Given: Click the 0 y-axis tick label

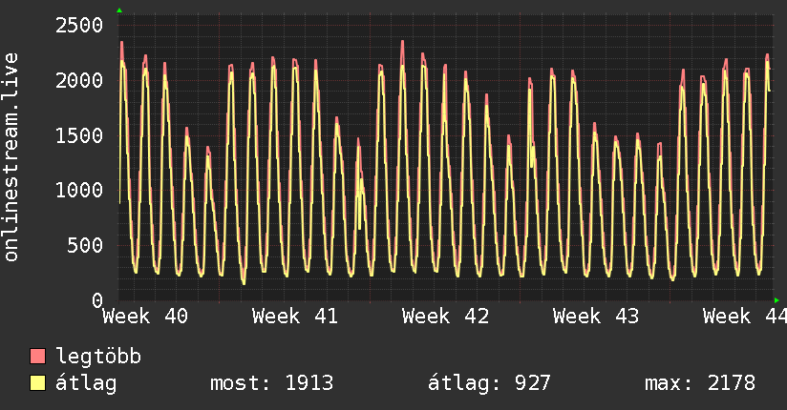Looking at the screenshot, I should point(97,300).
